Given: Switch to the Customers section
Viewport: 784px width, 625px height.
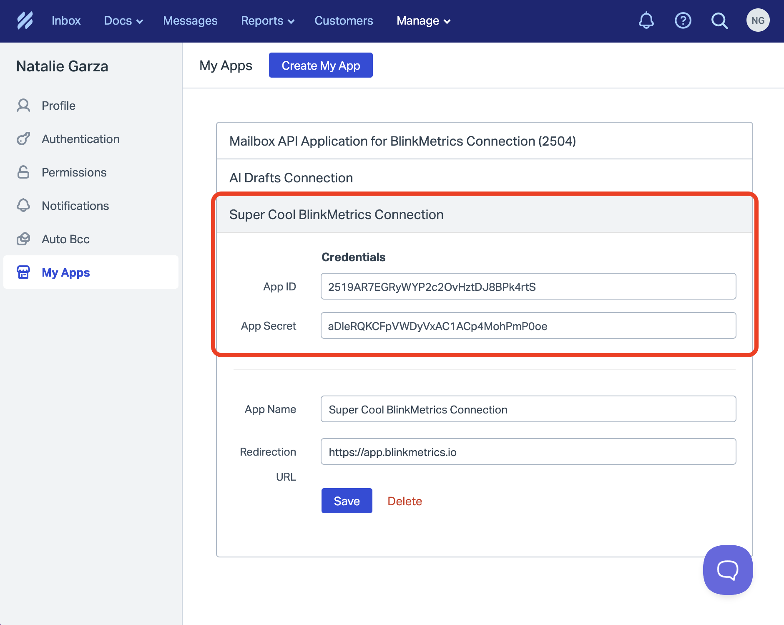Looking at the screenshot, I should pyautogui.click(x=344, y=20).
